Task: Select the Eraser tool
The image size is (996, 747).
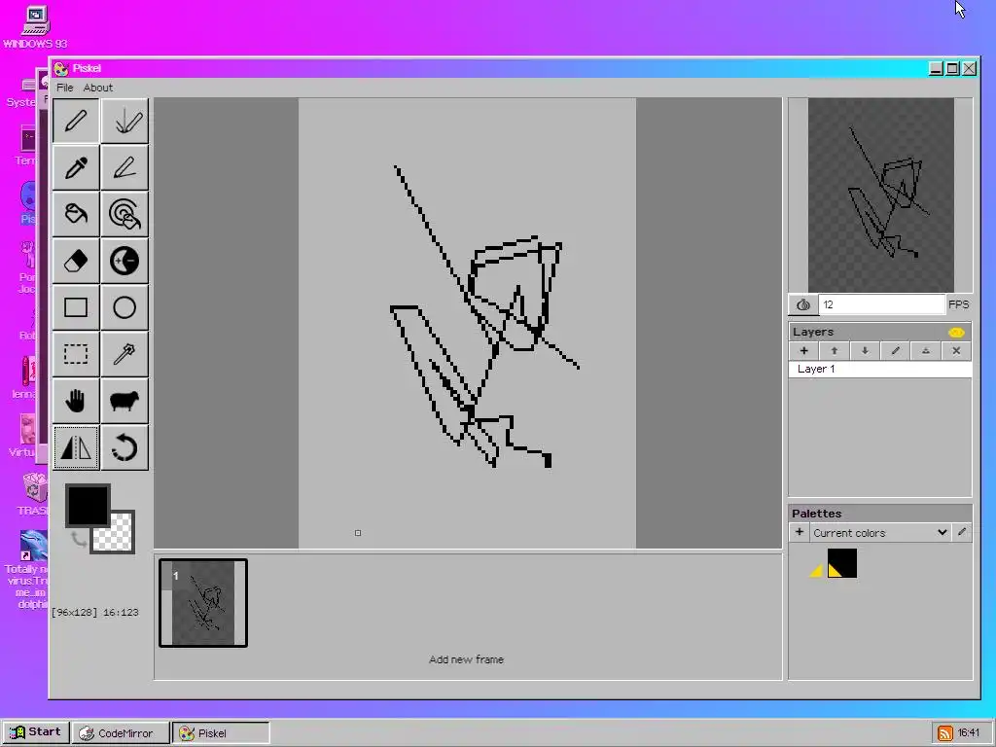Action: [x=76, y=261]
